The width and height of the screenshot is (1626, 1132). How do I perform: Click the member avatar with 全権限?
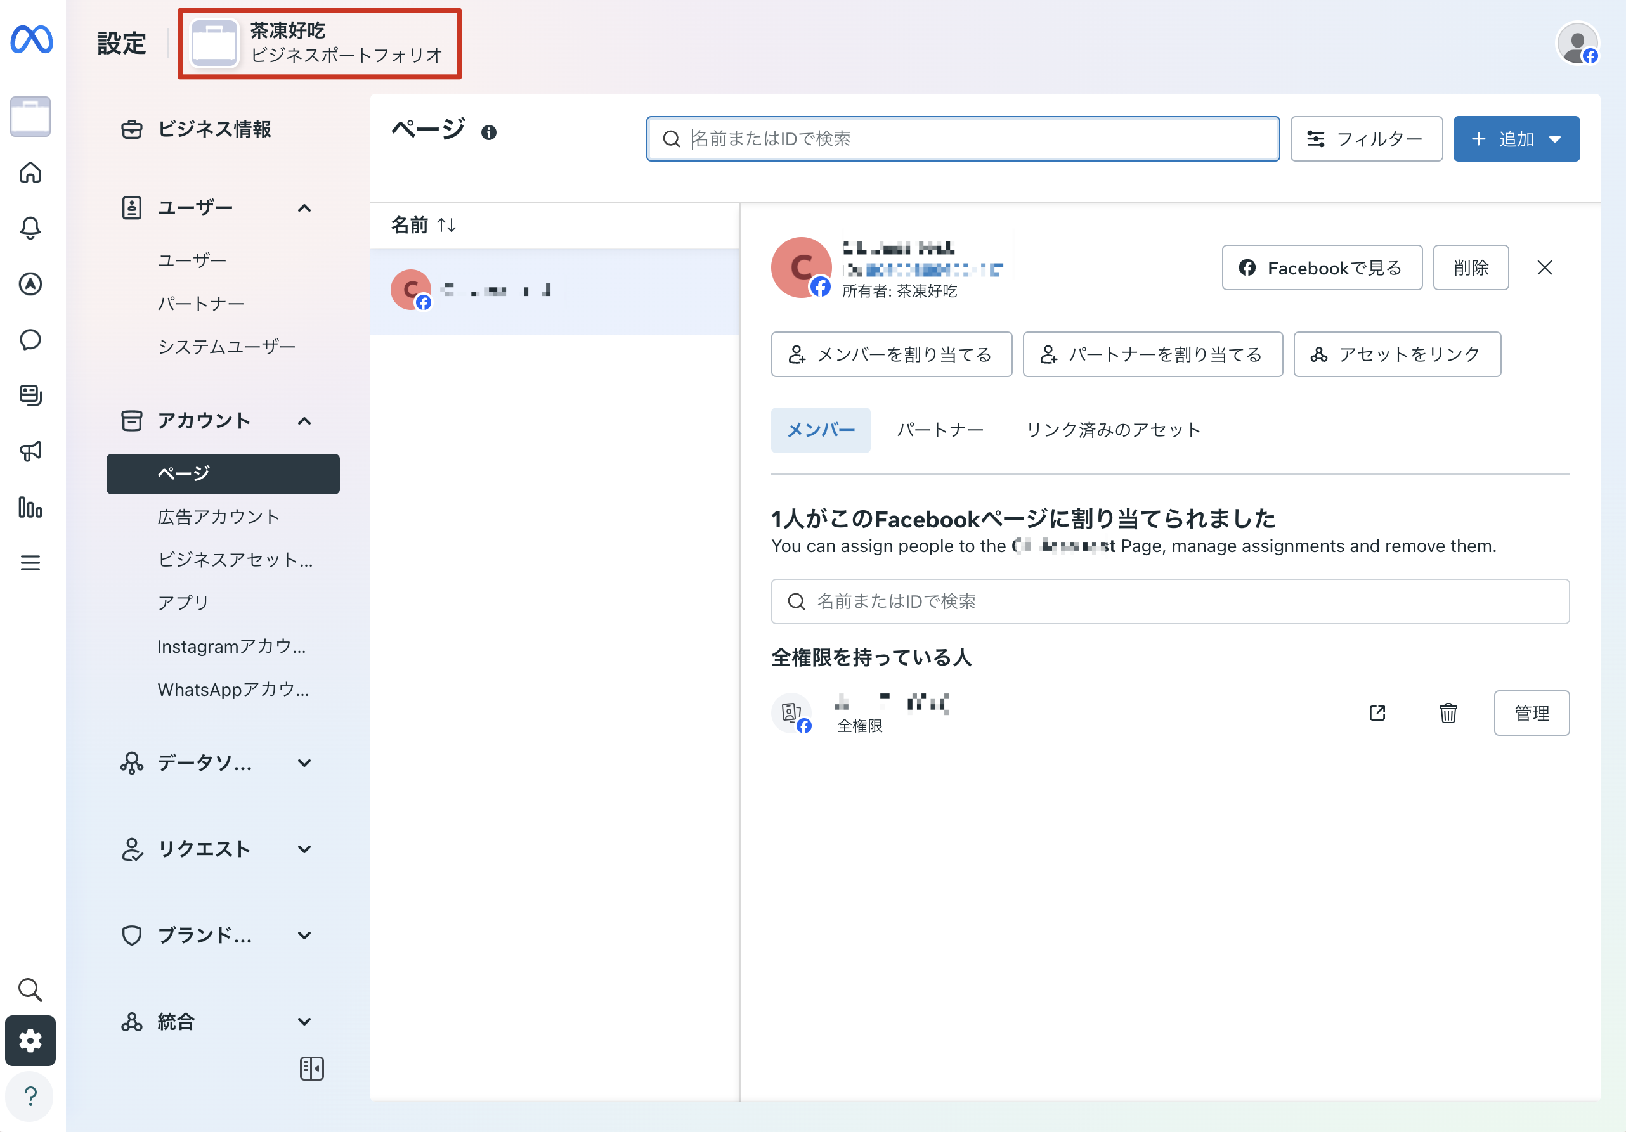click(791, 713)
